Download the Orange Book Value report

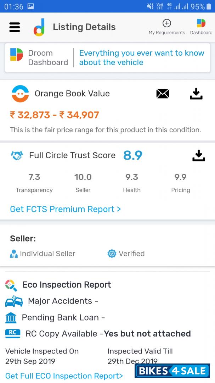click(x=196, y=94)
